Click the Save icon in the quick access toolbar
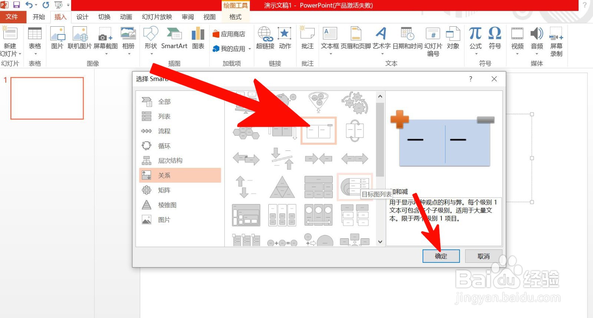593x318 pixels. [16, 5]
